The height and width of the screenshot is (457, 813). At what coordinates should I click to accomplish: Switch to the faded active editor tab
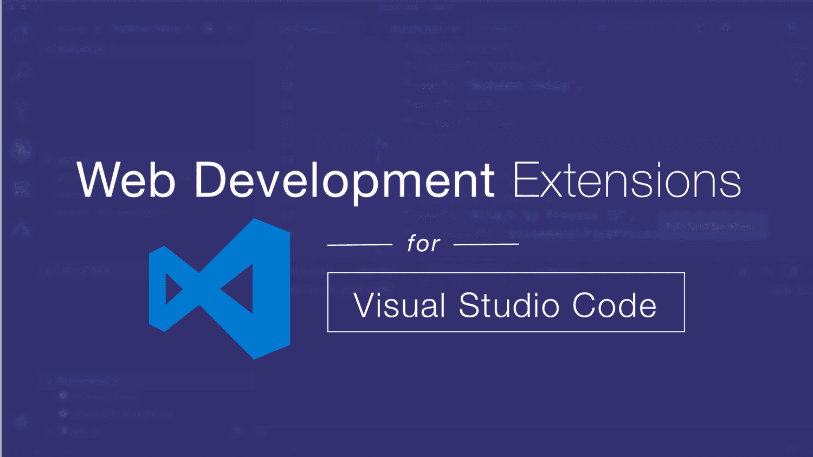click(417, 28)
